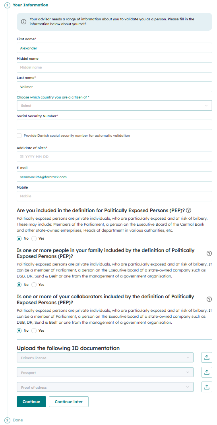Expand the Driver's license document dropdown
217x425 pixels.
[105, 358]
